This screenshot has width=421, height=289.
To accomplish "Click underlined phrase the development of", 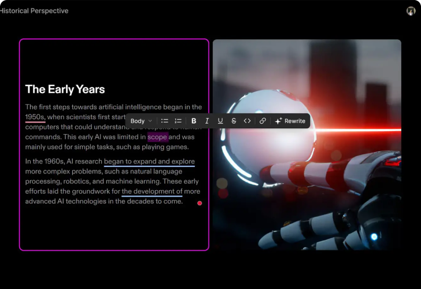I will click(152, 191).
